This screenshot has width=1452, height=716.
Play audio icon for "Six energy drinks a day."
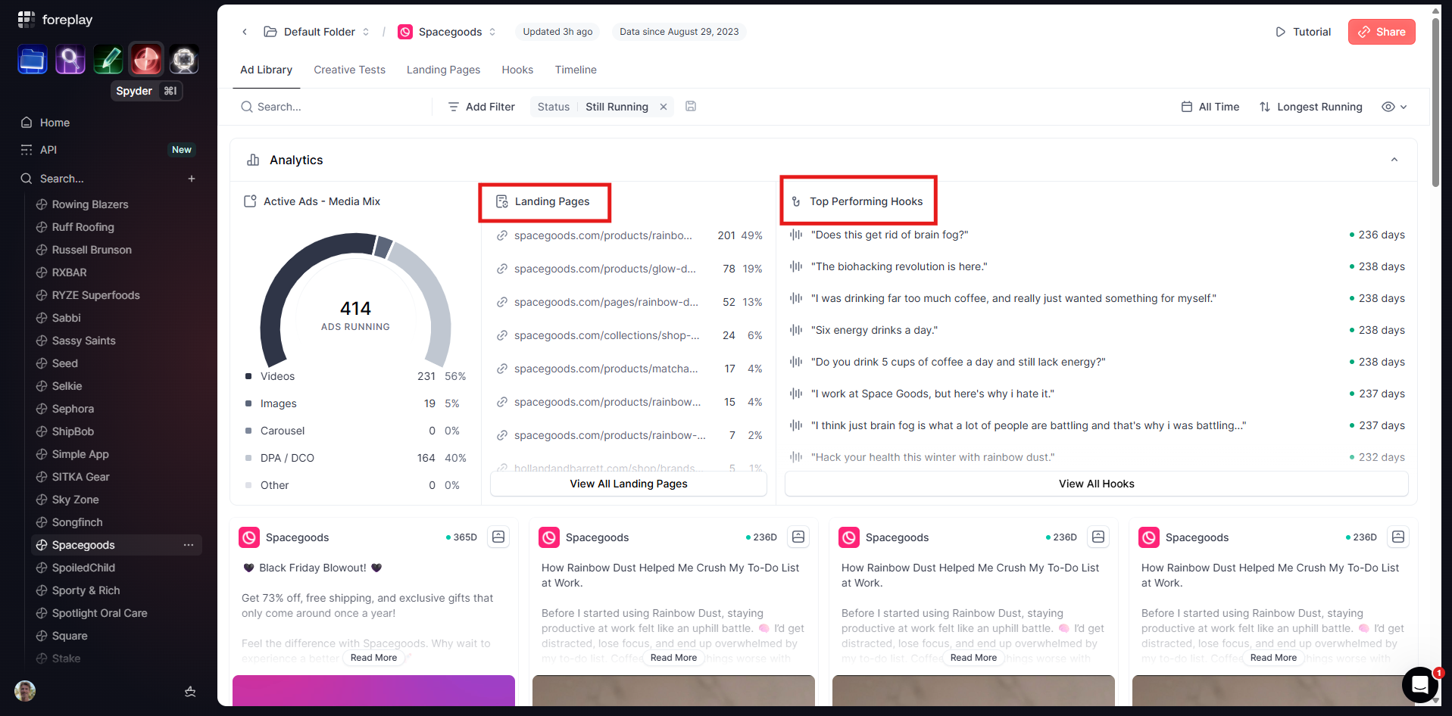pos(796,330)
